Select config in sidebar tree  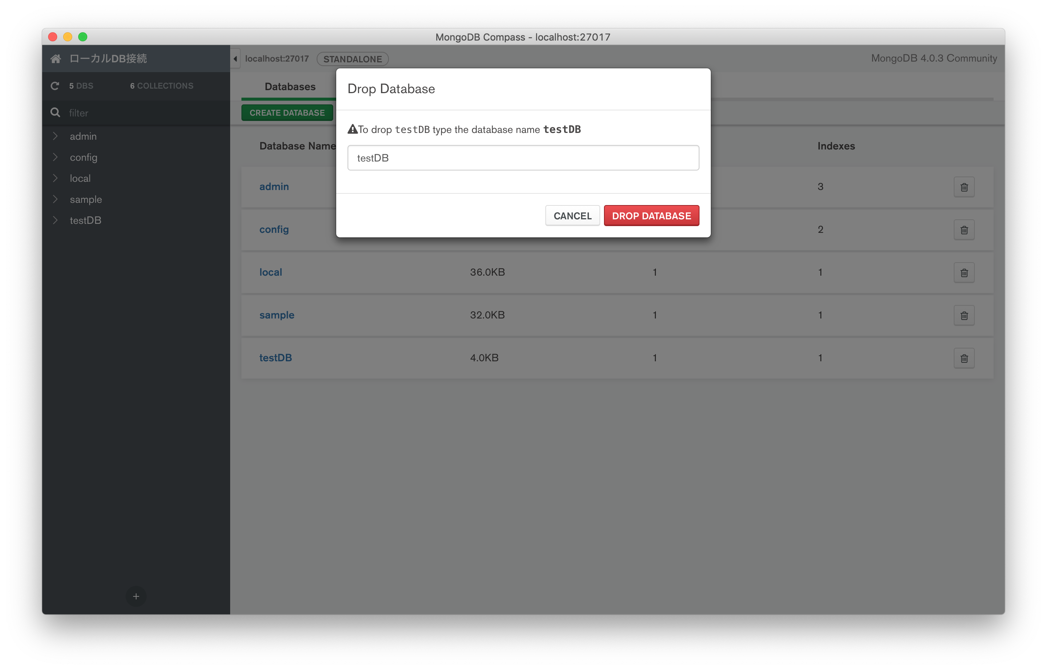tap(83, 157)
